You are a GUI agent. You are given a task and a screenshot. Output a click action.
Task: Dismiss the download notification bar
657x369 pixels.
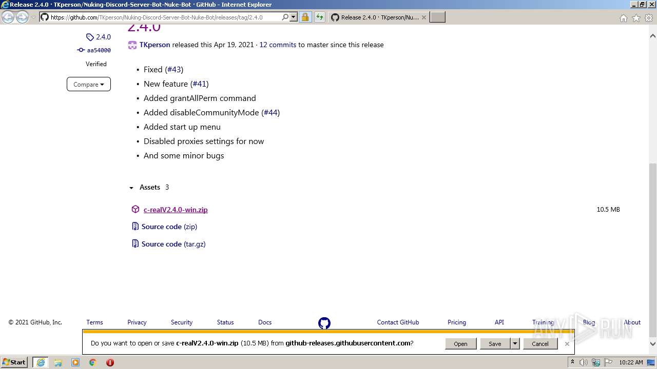[x=567, y=344]
